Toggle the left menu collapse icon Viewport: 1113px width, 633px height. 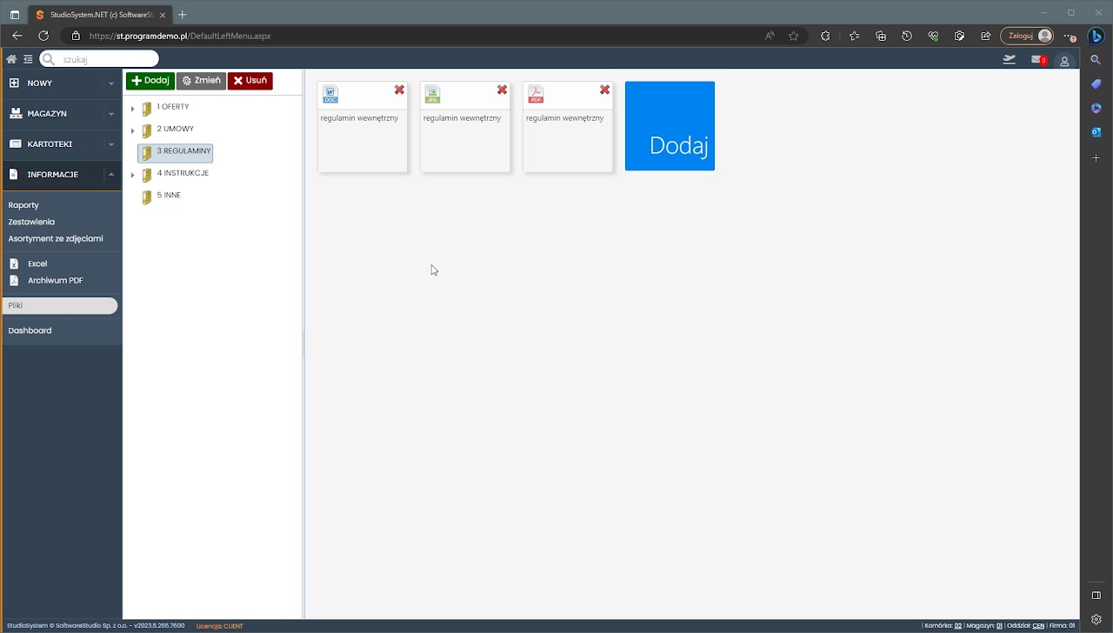click(28, 59)
